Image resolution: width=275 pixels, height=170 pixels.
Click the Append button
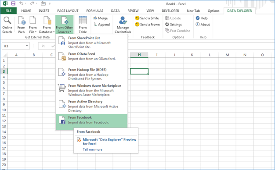point(101,25)
